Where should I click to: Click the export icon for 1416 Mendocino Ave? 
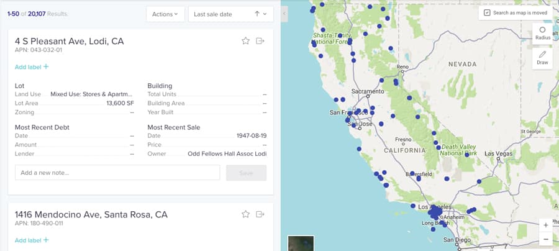[x=260, y=214]
